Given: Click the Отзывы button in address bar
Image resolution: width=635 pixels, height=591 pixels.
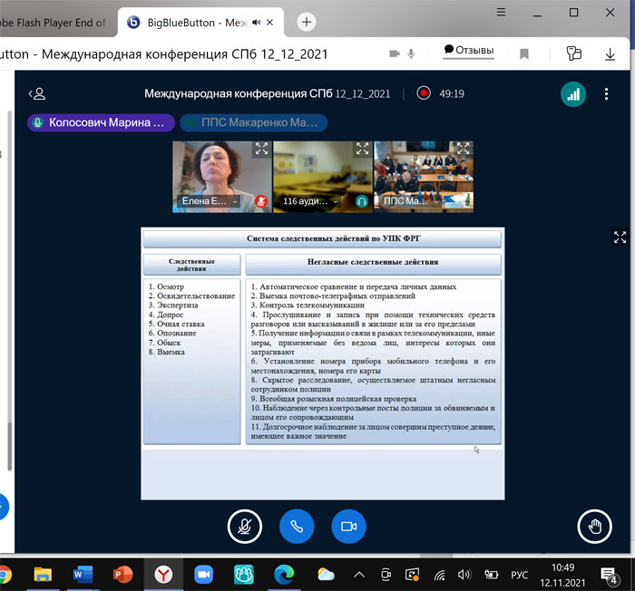Looking at the screenshot, I should click(469, 51).
